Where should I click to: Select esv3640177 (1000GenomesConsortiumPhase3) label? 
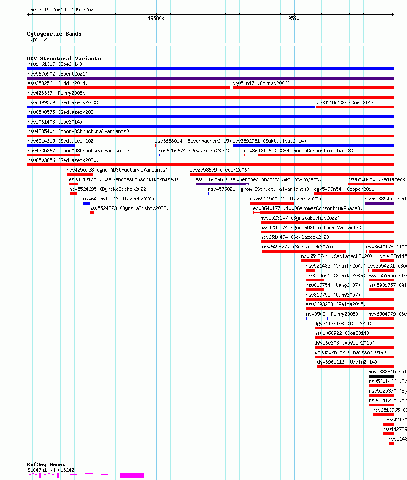tap(308, 209)
